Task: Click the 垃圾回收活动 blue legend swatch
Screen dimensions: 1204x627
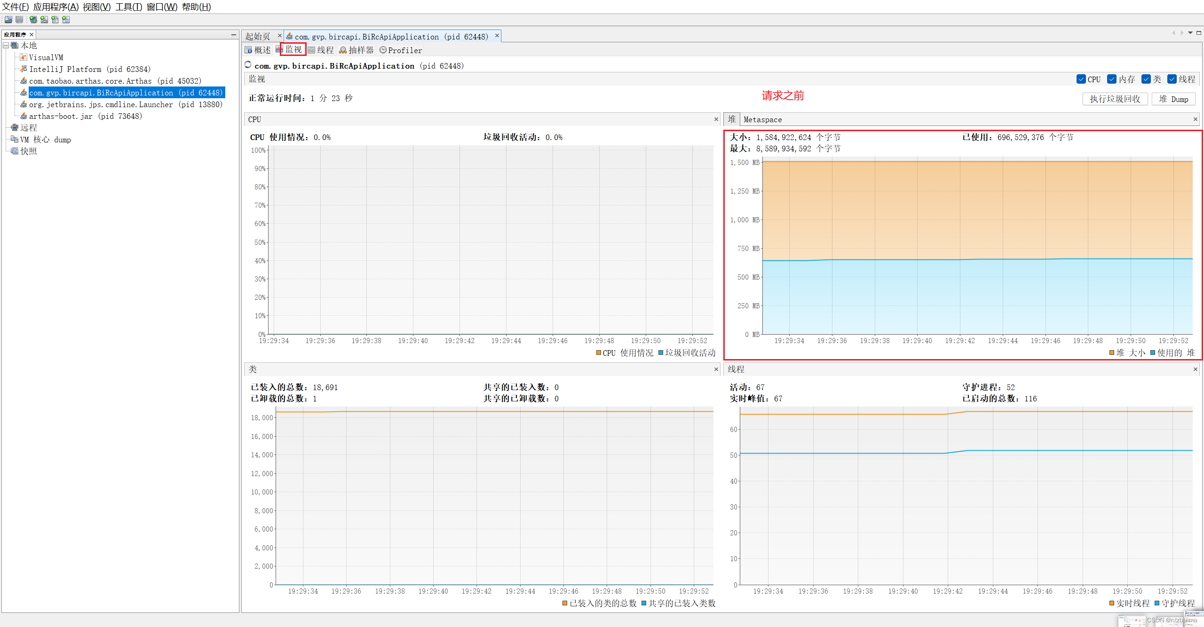Action: pyautogui.click(x=661, y=353)
